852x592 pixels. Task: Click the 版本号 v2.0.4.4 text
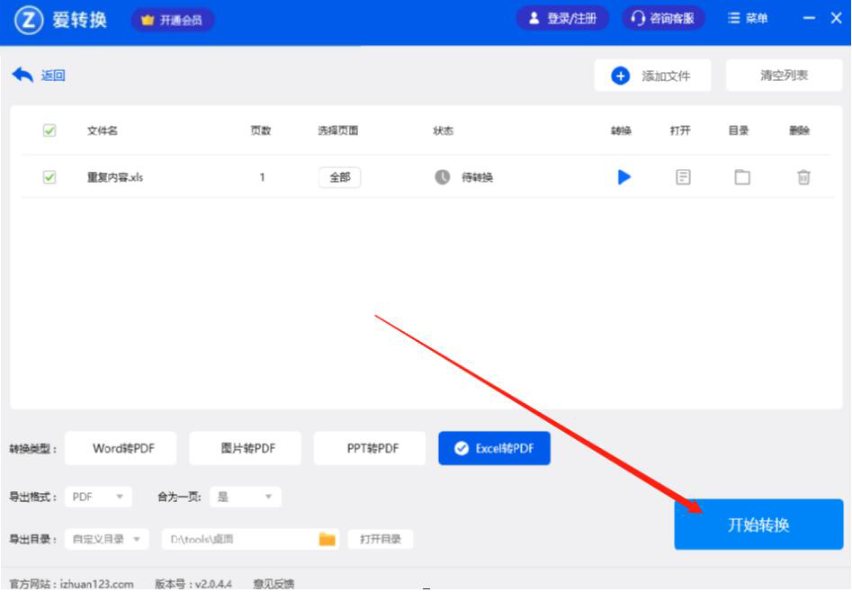[193, 585]
